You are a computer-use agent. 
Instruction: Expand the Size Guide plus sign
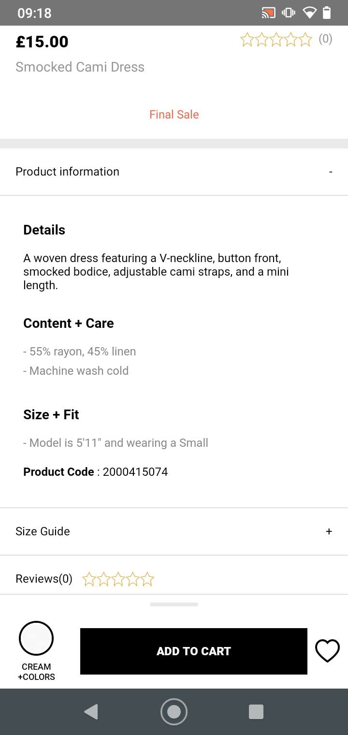click(329, 531)
